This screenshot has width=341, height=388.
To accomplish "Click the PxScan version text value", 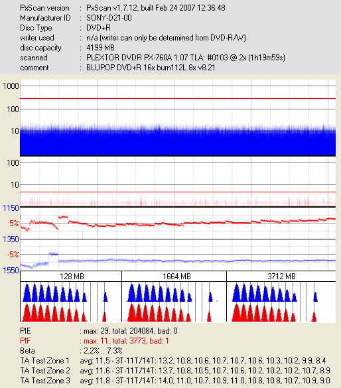I will (x=156, y=8).
